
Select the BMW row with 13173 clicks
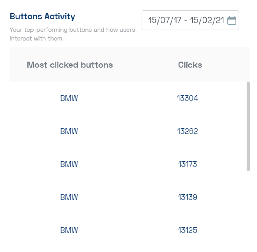(x=128, y=164)
